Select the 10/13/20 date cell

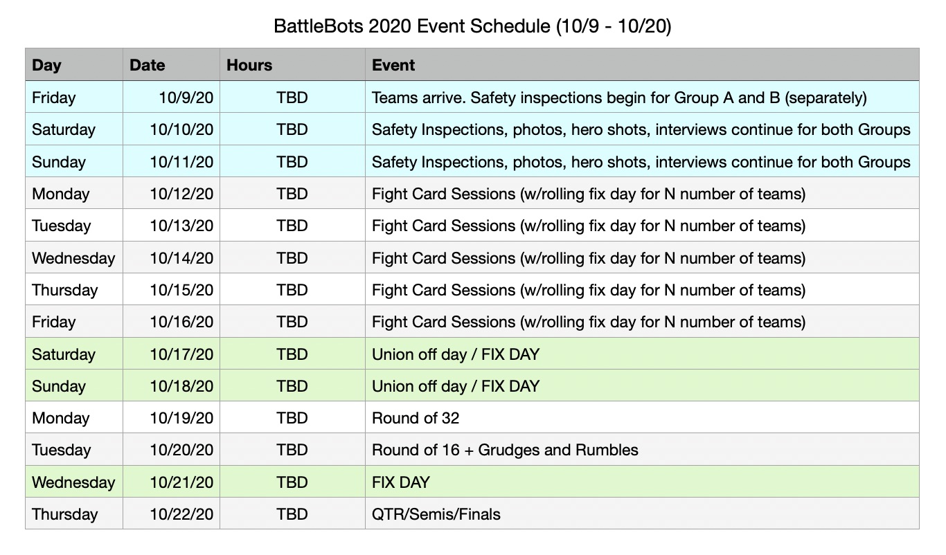(171, 226)
